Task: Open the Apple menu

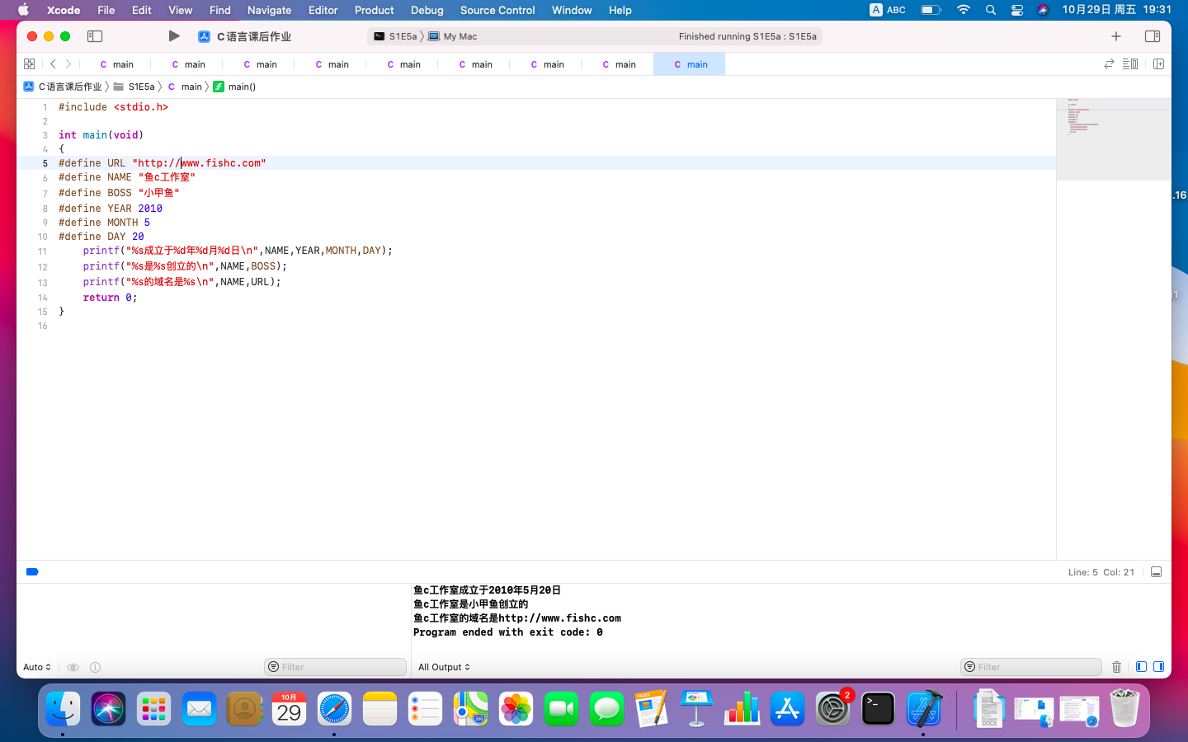Action: point(23,10)
